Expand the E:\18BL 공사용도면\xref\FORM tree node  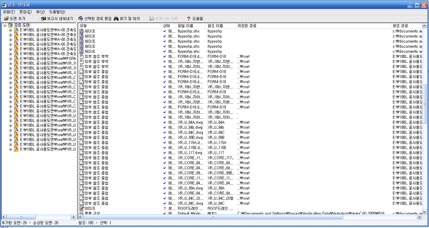tap(10, 59)
